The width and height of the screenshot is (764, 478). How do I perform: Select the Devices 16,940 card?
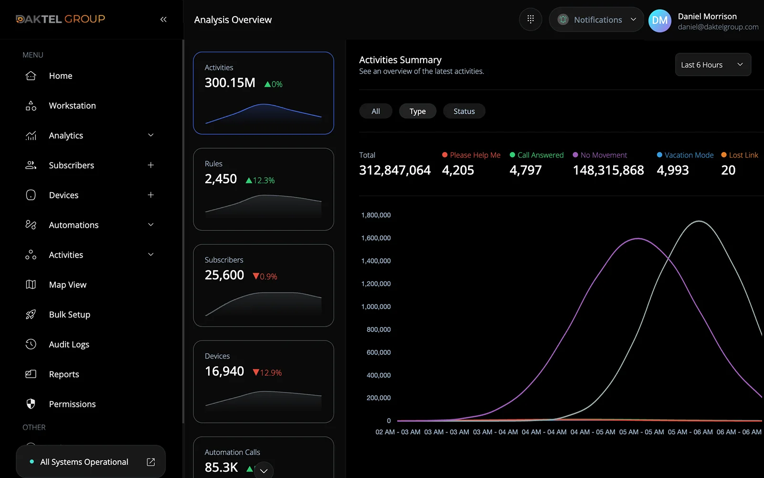[264, 381]
